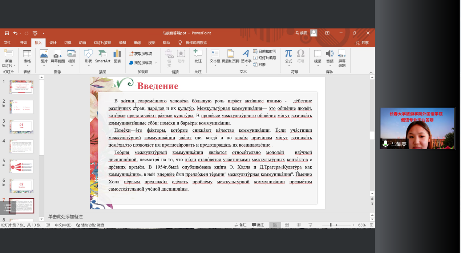Click 日期和时间 (Date & Time)
The image size is (461, 253).
[264, 52]
